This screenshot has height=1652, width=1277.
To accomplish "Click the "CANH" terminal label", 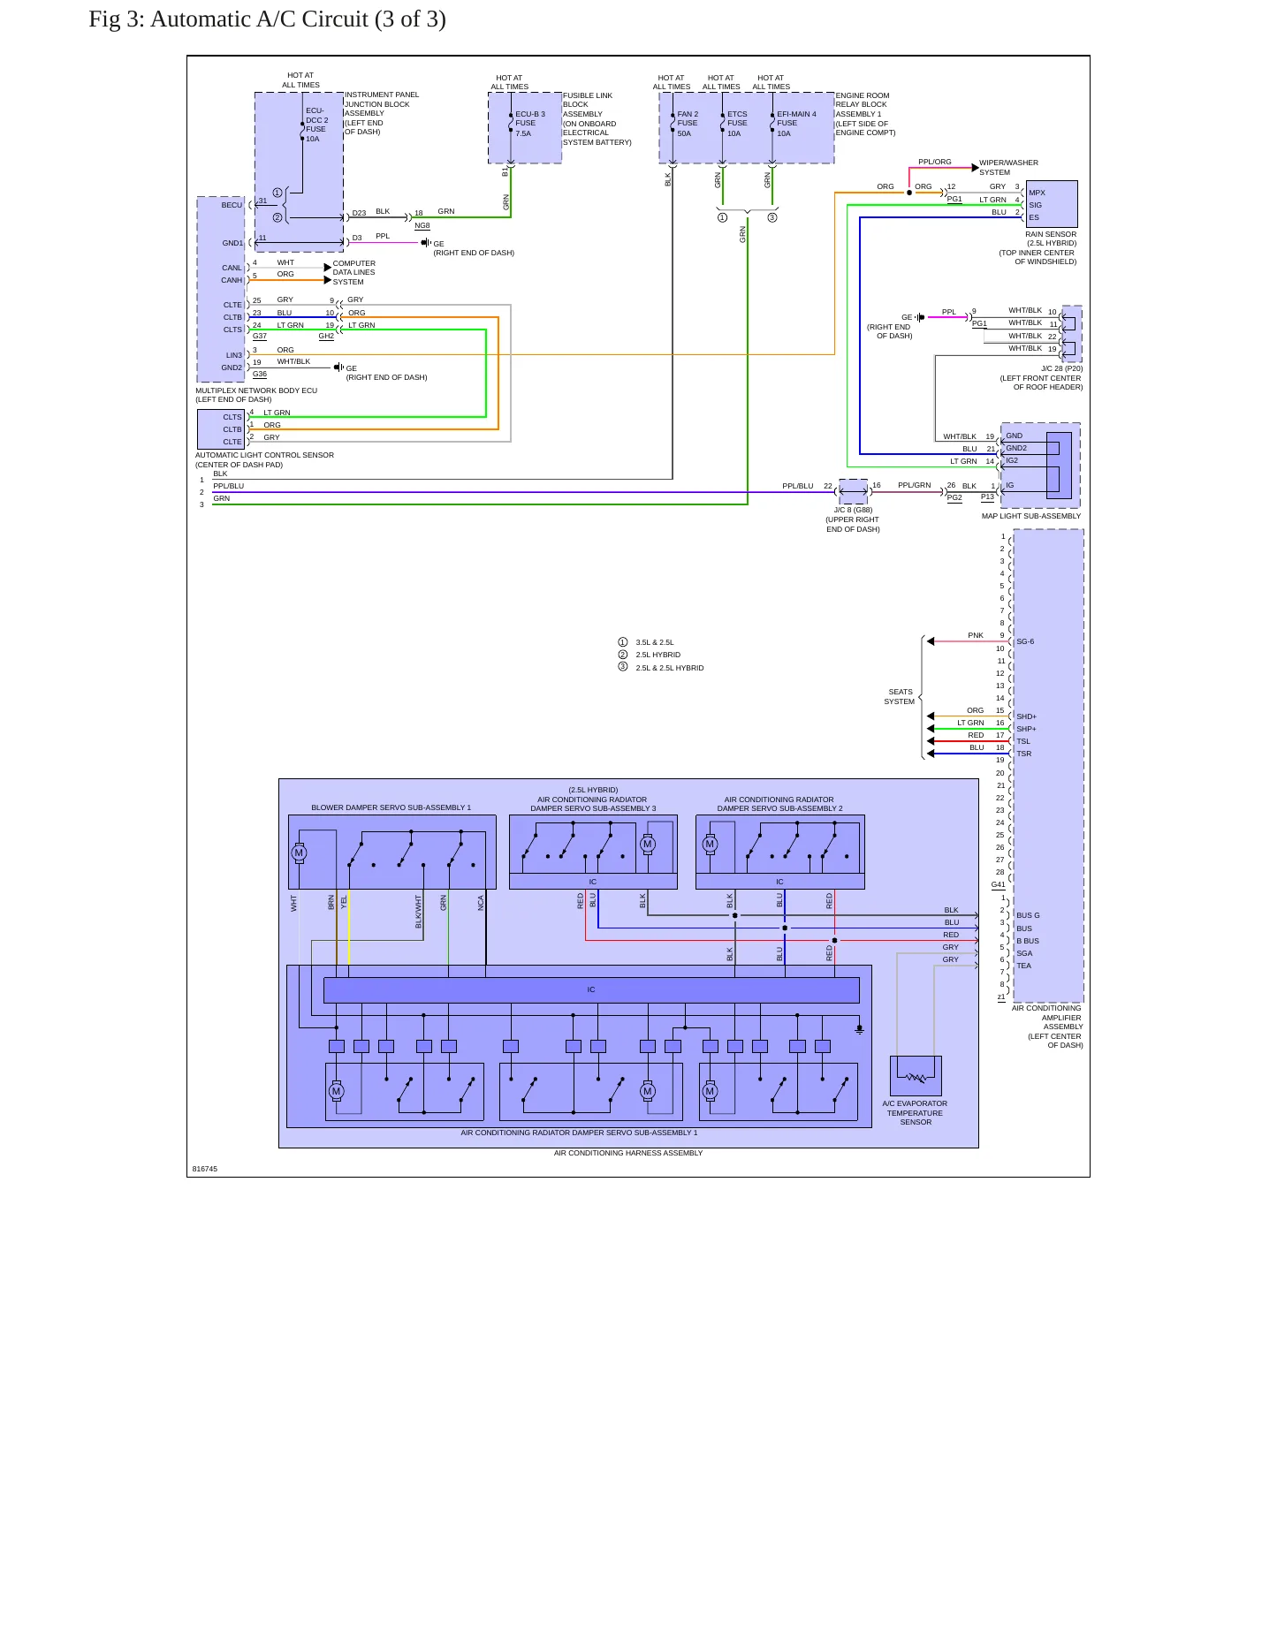I will [x=232, y=280].
